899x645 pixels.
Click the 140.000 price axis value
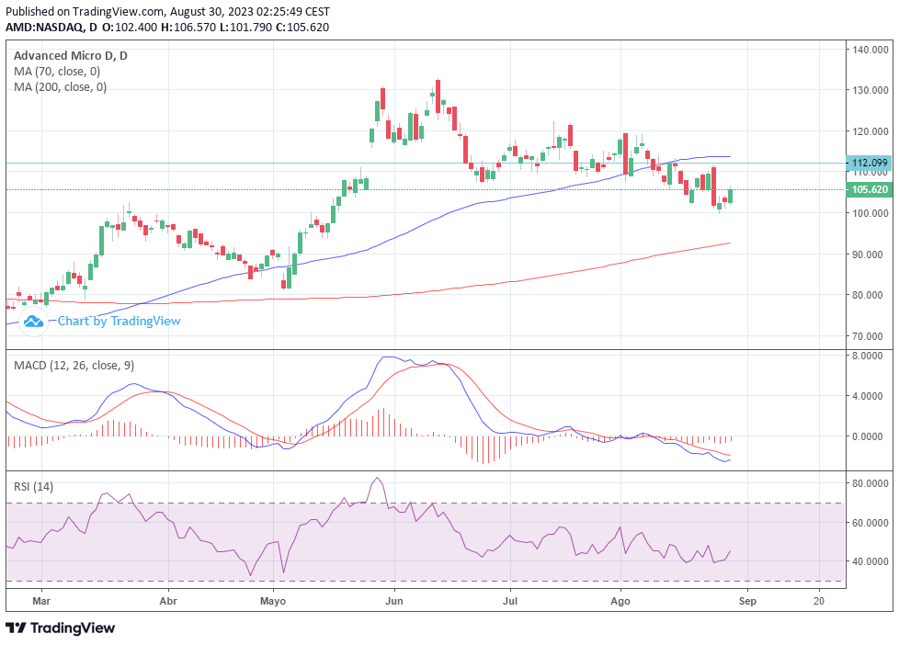point(871,50)
